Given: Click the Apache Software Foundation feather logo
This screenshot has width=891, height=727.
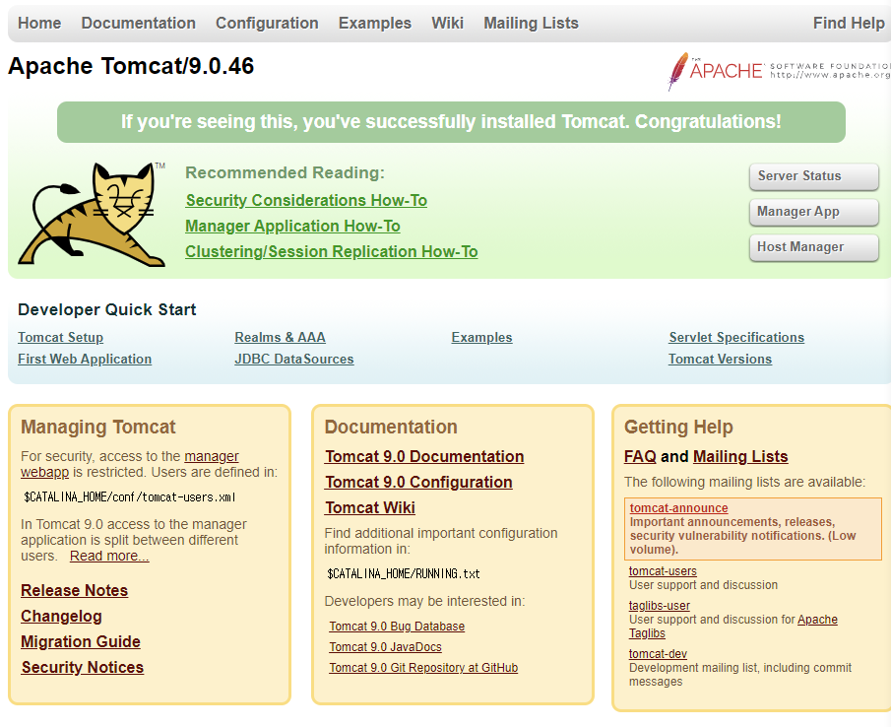Looking at the screenshot, I should pos(779,71).
